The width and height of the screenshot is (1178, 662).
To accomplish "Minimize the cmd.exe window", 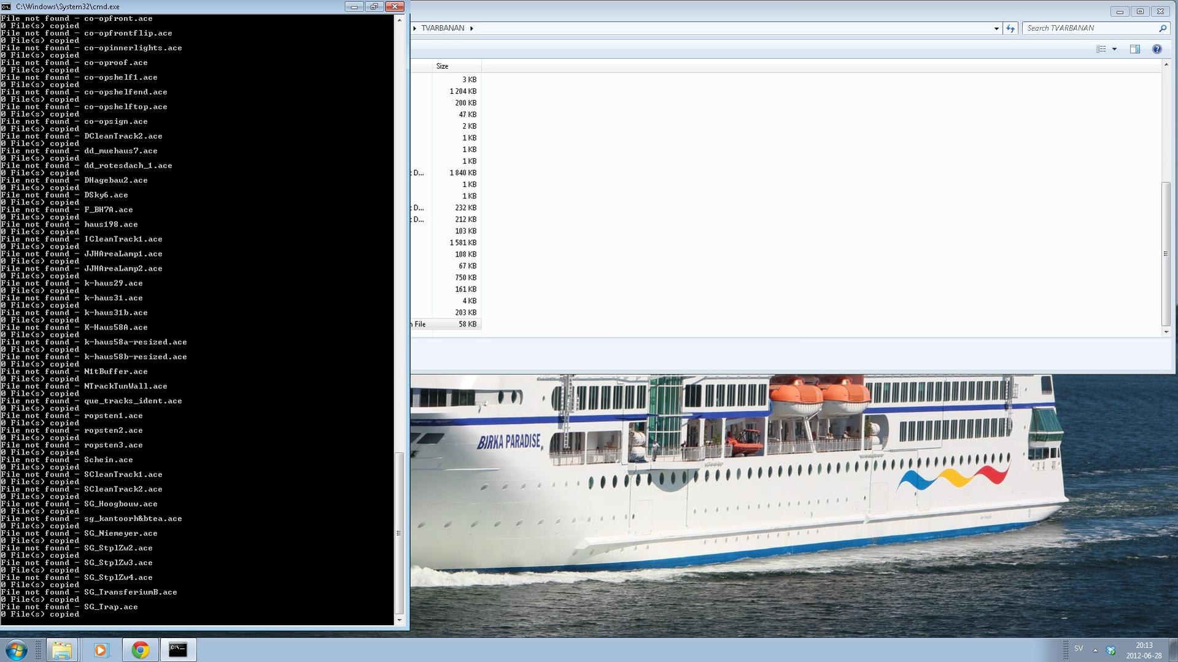I will pos(354,7).
